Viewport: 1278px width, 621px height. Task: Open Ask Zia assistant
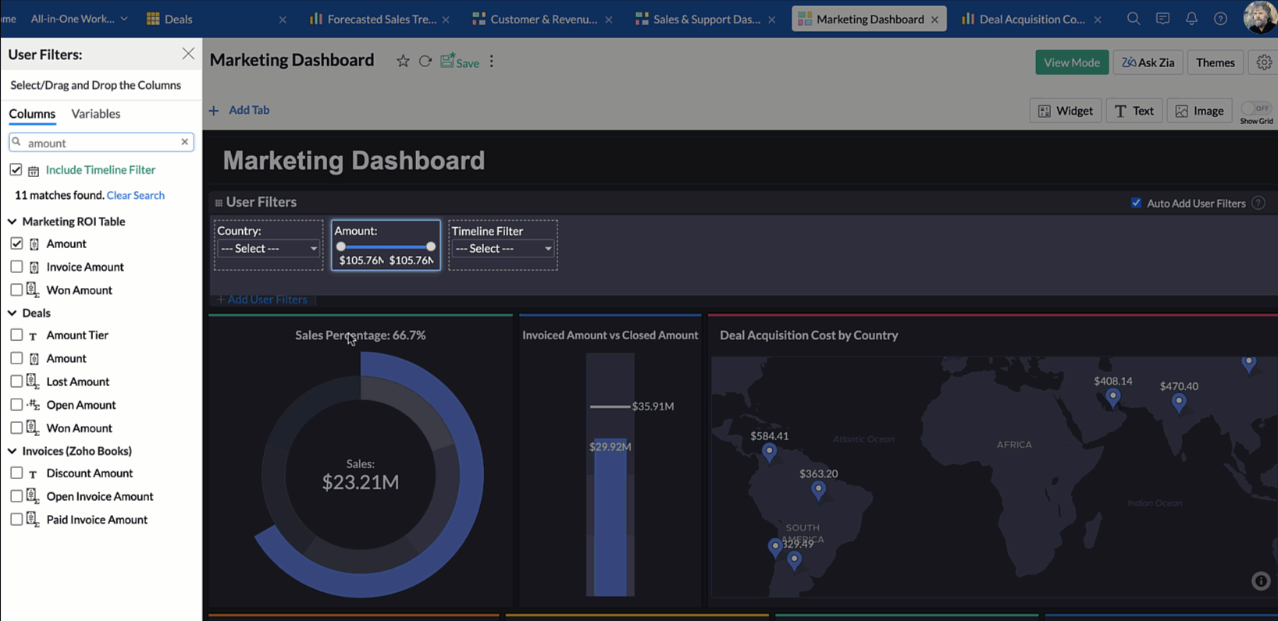(1148, 62)
